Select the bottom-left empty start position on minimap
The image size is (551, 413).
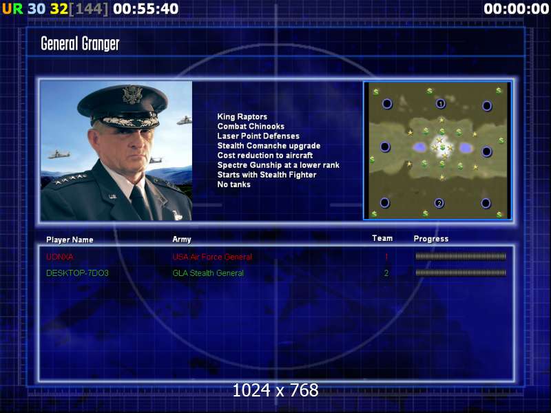point(384,202)
